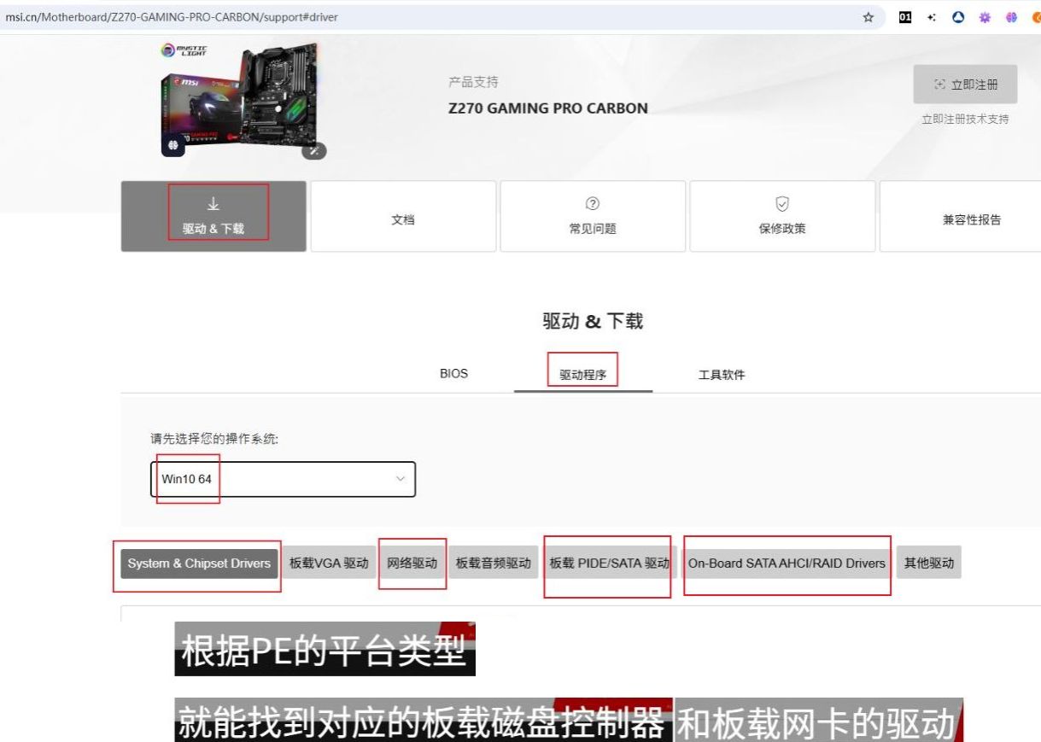Viewport: 1041px width, 742px height.
Task: Click the 立即注册 register button
Action: point(965,85)
